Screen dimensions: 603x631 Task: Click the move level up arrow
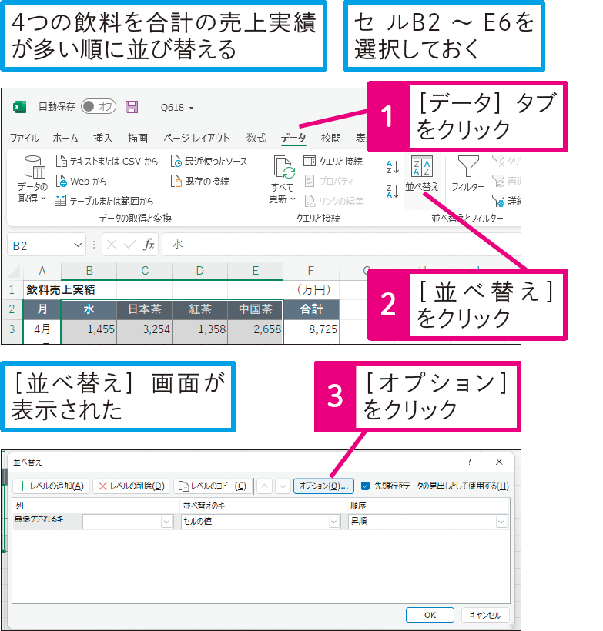[x=264, y=486]
